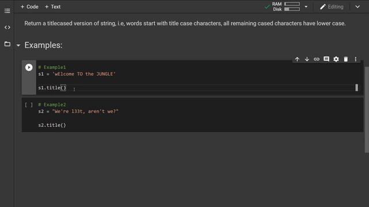Move cell up with the arrow icon
Image resolution: width=369 pixels, height=207 pixels.
(x=298, y=59)
